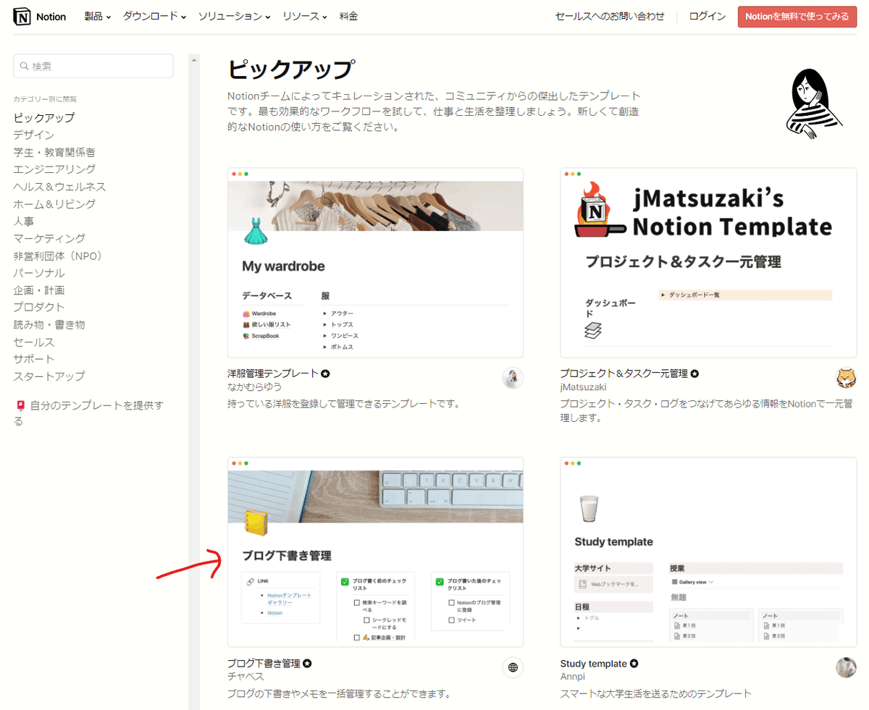Viewport: 869px width, 710px height.
Task: Open the ブログ下書き管理 template thumbnail
Action: [x=375, y=551]
